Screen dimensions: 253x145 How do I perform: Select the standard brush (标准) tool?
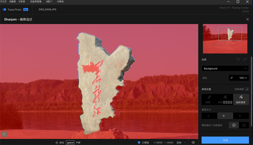209,99
